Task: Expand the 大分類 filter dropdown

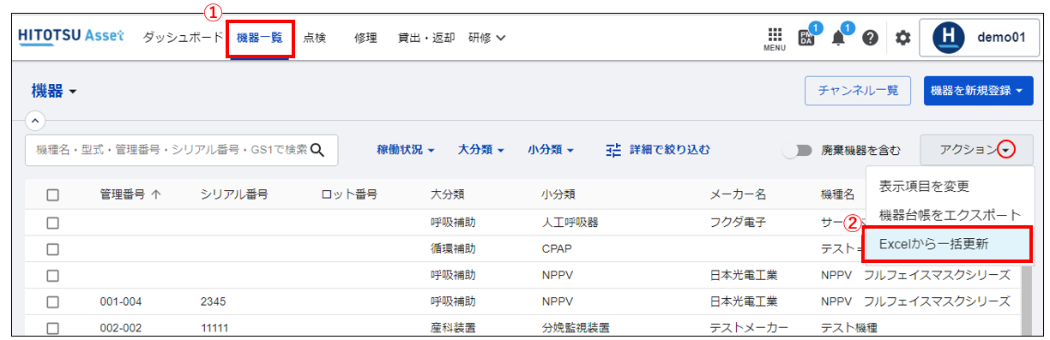Action: pos(480,149)
